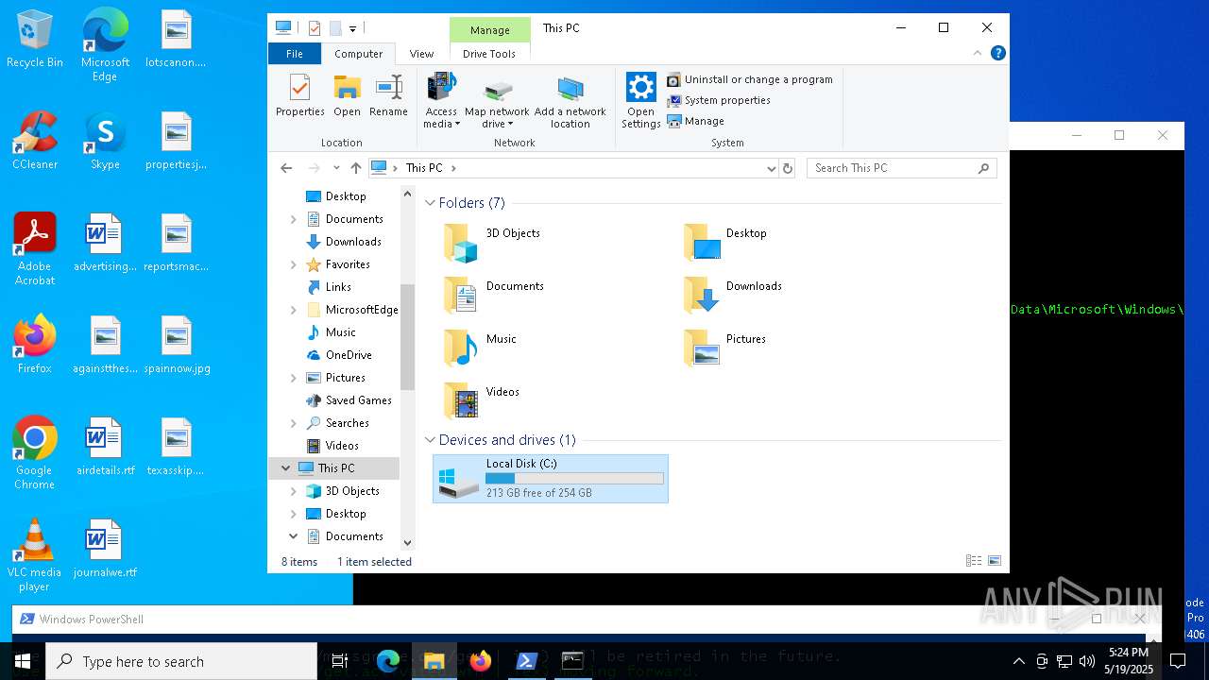Click the Refresh button in address bar
Image resolution: width=1209 pixels, height=680 pixels.
pos(788,168)
